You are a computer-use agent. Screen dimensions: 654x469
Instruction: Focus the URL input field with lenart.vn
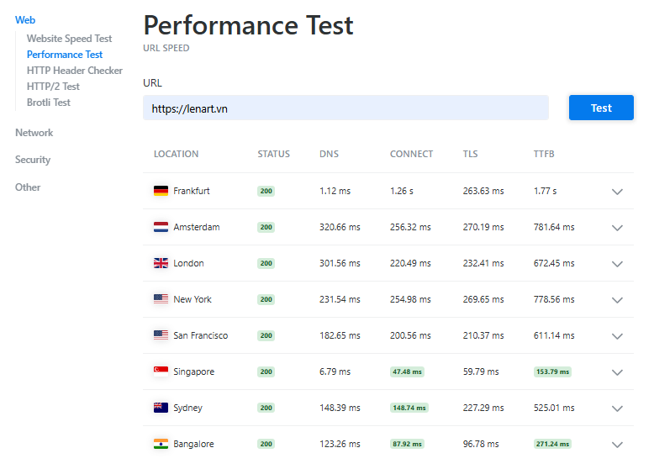click(x=345, y=108)
